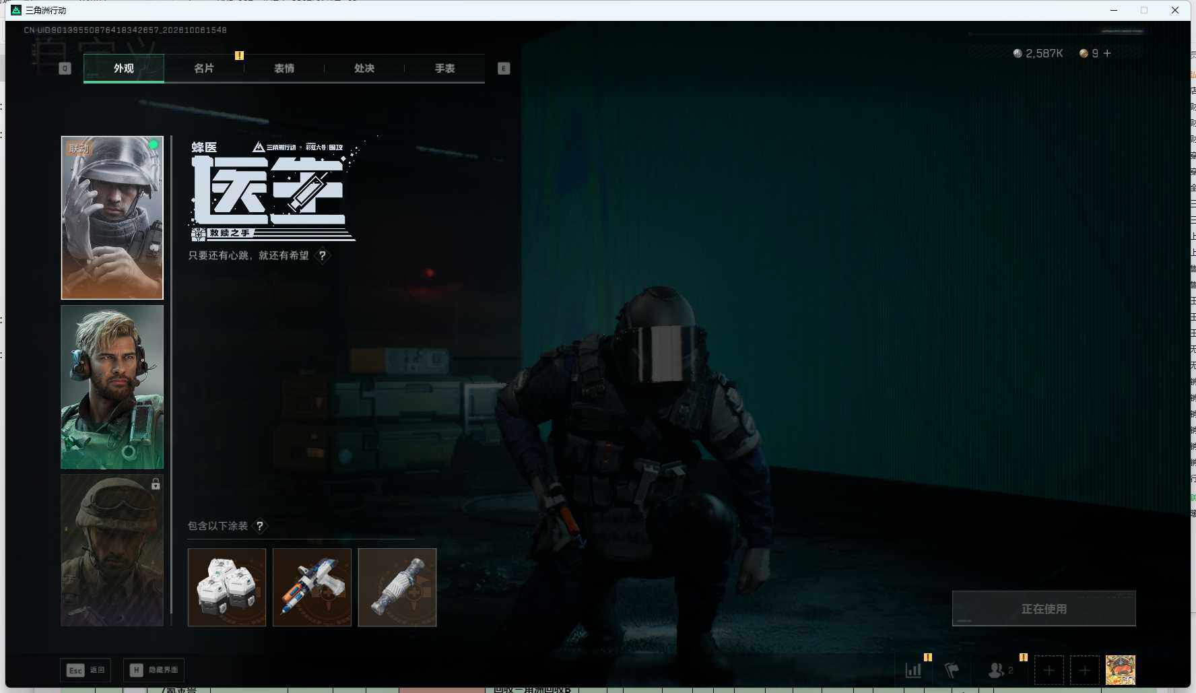Add teammate in second empty slot
This screenshot has width=1196, height=693.
(x=1084, y=670)
